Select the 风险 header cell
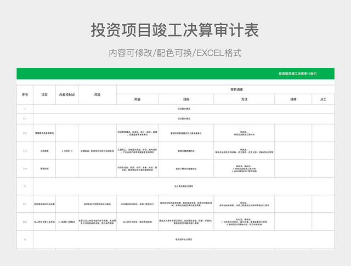351x266 pixels. coord(98,95)
